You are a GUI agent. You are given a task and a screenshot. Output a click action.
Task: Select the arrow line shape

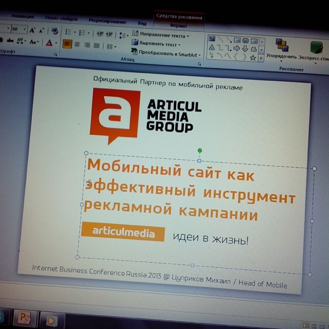coord(229,40)
